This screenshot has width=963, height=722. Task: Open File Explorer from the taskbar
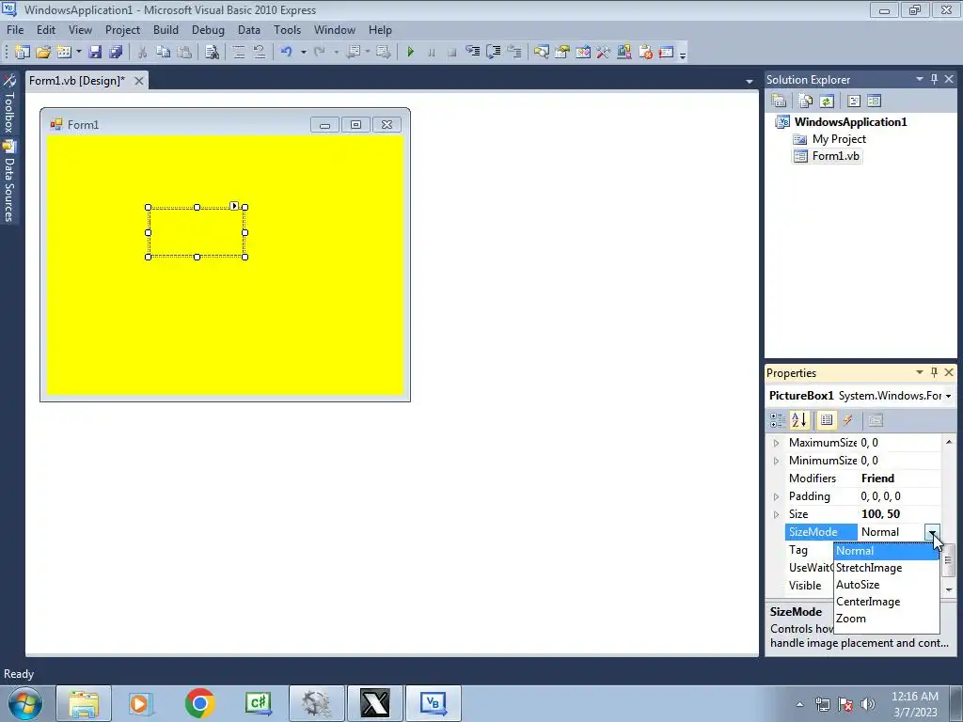84,703
